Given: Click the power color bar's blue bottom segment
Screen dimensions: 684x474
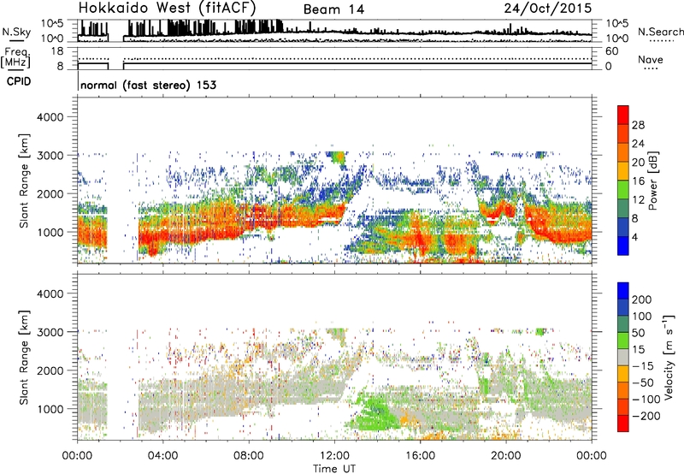Looking at the screenshot, I should click(x=623, y=246).
